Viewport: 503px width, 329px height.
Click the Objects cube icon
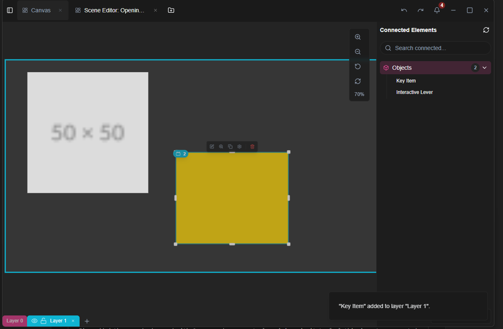coord(386,68)
